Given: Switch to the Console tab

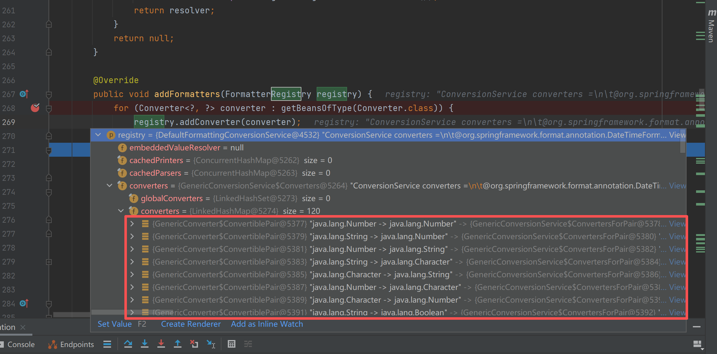Looking at the screenshot, I should pyautogui.click(x=21, y=344).
